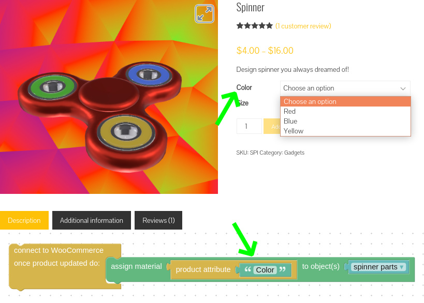Open the Additional information tab

click(92, 220)
